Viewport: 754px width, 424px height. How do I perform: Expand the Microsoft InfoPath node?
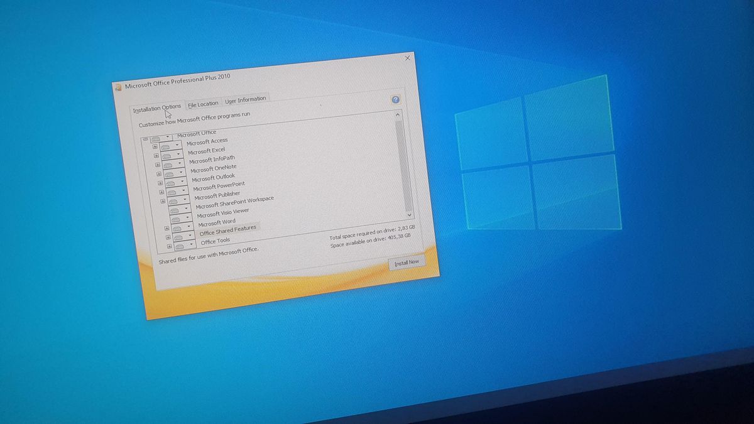pyautogui.click(x=158, y=165)
